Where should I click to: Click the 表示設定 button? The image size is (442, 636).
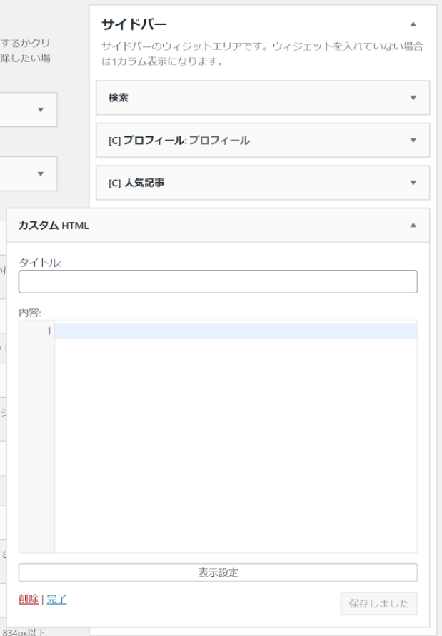(x=218, y=572)
